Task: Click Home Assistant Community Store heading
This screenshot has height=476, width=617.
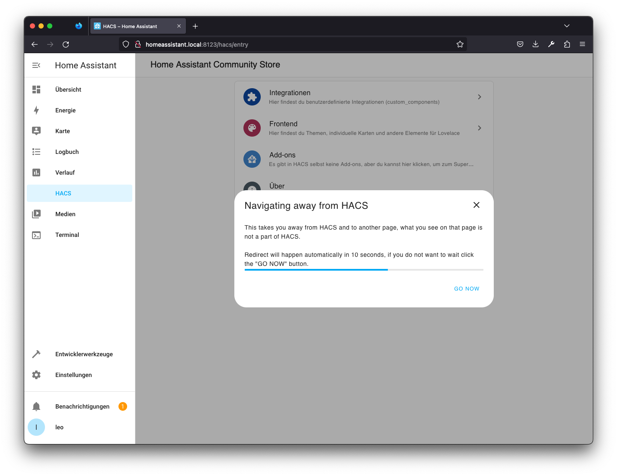Action: click(x=215, y=64)
